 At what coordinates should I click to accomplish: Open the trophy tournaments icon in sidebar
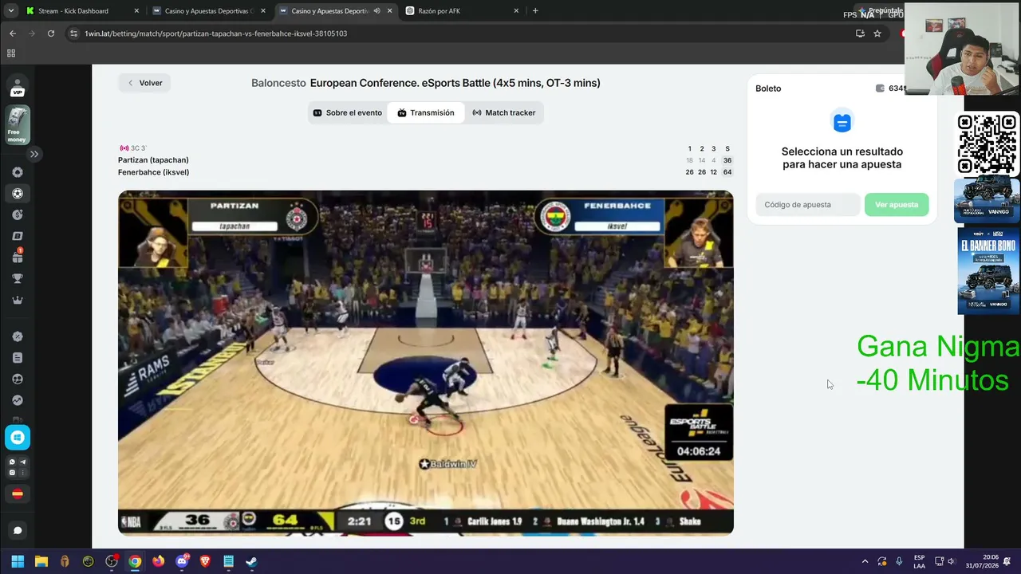click(18, 279)
